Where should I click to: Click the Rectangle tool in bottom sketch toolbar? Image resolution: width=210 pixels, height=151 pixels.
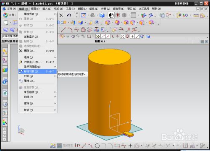pos(117,146)
